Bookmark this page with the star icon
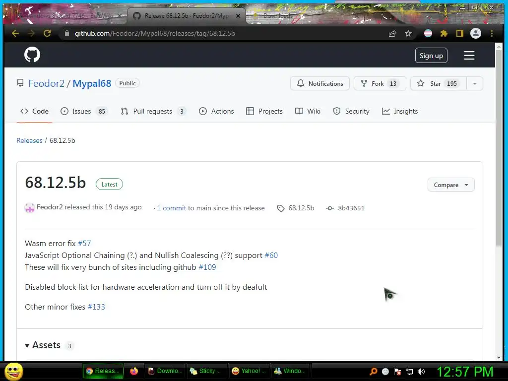Viewport: 508px width, 381px height. click(408, 33)
